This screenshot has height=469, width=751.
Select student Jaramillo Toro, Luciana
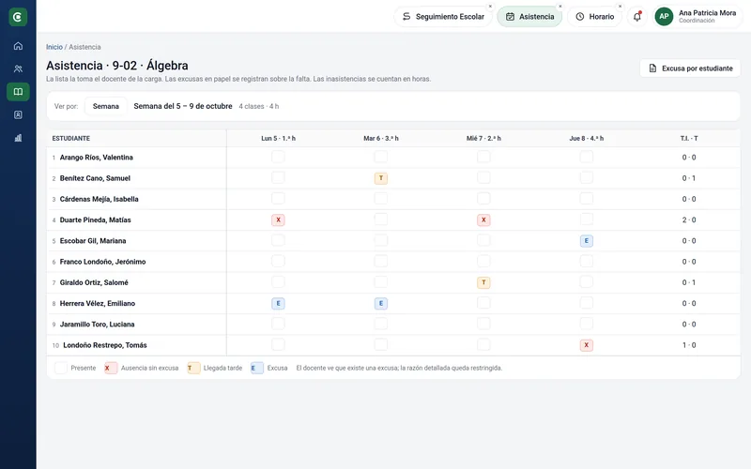click(x=98, y=325)
